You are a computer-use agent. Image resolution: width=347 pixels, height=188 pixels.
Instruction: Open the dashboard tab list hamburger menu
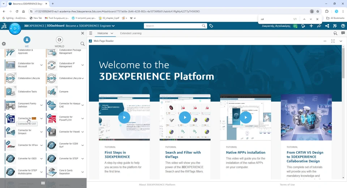pos(91,33)
